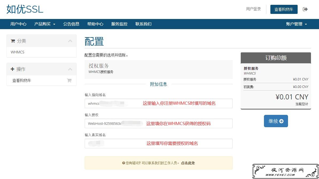The width and height of the screenshot is (319, 179).
Task: Focus the 输入授权 license input field
Action: 158,123
